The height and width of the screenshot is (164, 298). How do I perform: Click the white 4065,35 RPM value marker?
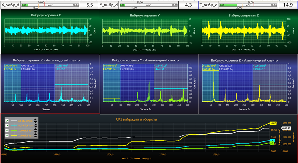pyautogui.click(x=286, y=128)
